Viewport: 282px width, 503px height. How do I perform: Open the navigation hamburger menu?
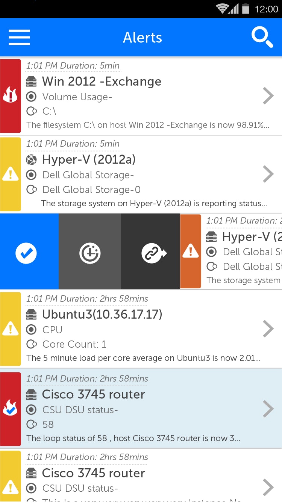click(x=19, y=37)
